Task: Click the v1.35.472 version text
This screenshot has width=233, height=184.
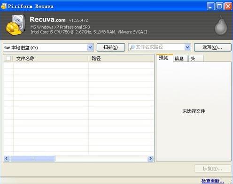Action: coord(78,20)
